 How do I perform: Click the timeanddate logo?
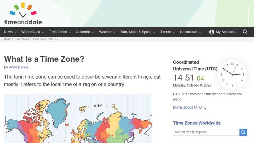coord(23,14)
